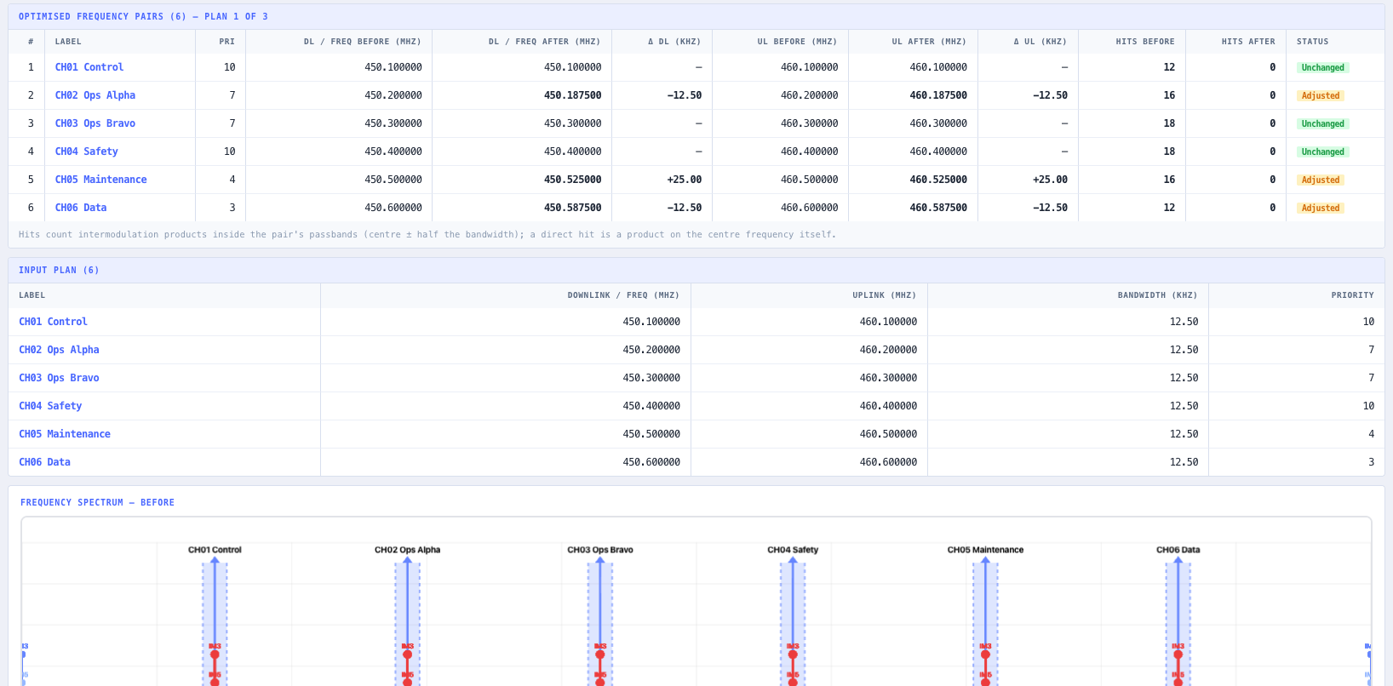Click CH06 Data in the optimised pairs table
This screenshot has height=686, width=1393.
click(81, 208)
